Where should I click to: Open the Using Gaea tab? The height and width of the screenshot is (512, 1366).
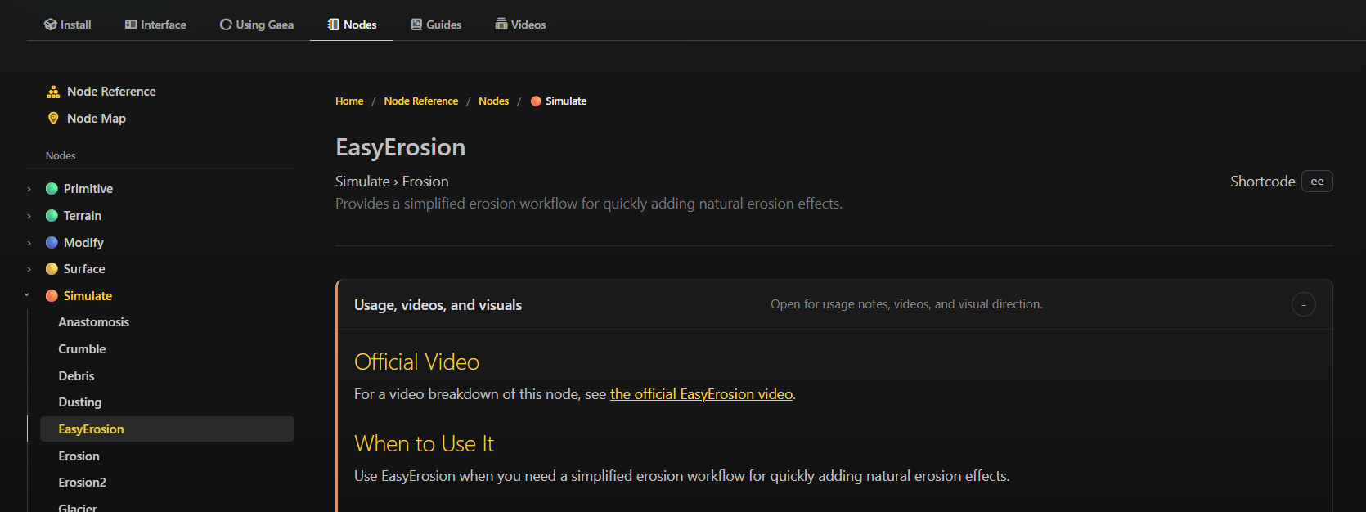pos(257,25)
